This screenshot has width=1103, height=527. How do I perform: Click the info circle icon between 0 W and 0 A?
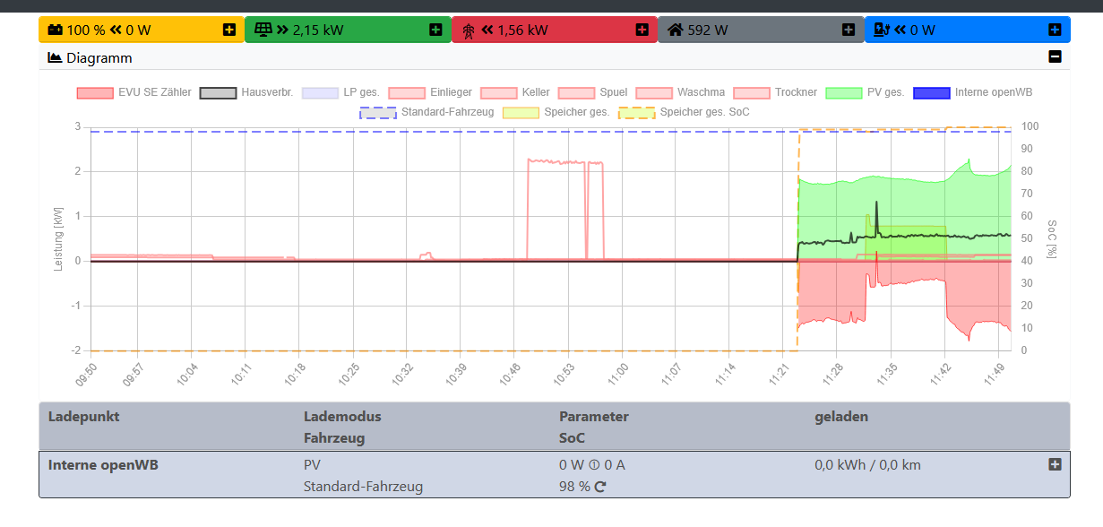click(593, 465)
